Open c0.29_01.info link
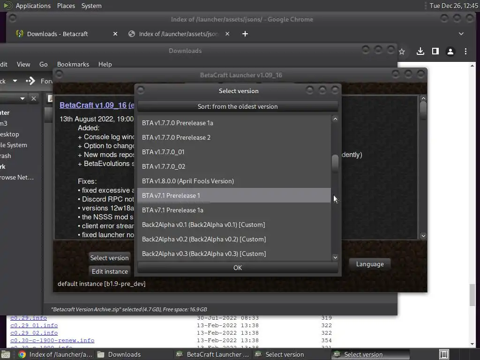The image size is (480, 360). click(34, 325)
